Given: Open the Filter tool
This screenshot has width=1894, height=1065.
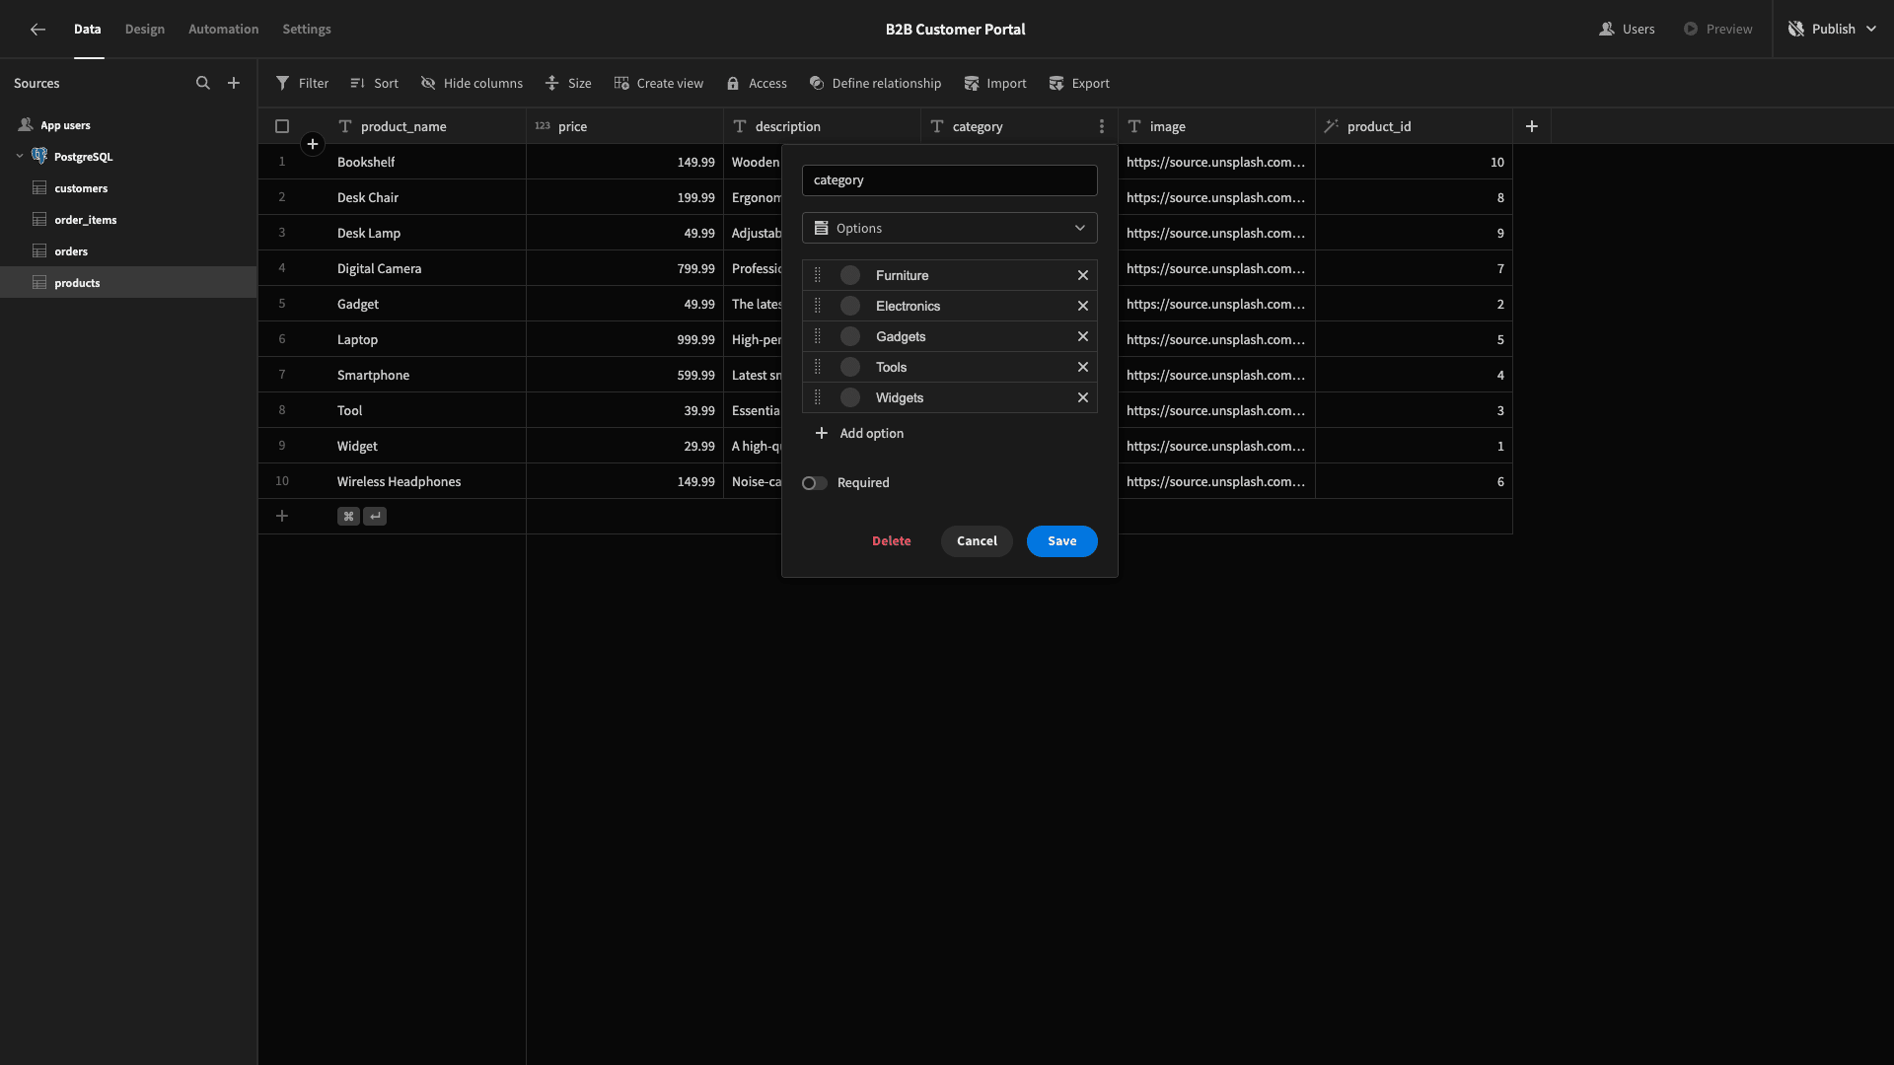Looking at the screenshot, I should coord(302,84).
